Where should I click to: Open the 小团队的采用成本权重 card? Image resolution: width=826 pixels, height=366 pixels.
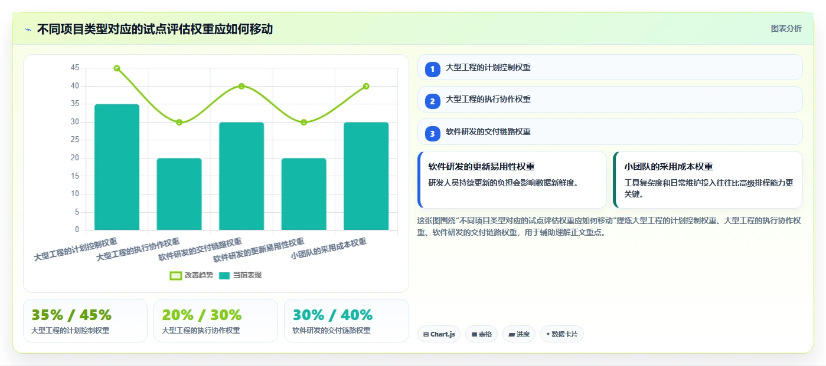[708, 180]
